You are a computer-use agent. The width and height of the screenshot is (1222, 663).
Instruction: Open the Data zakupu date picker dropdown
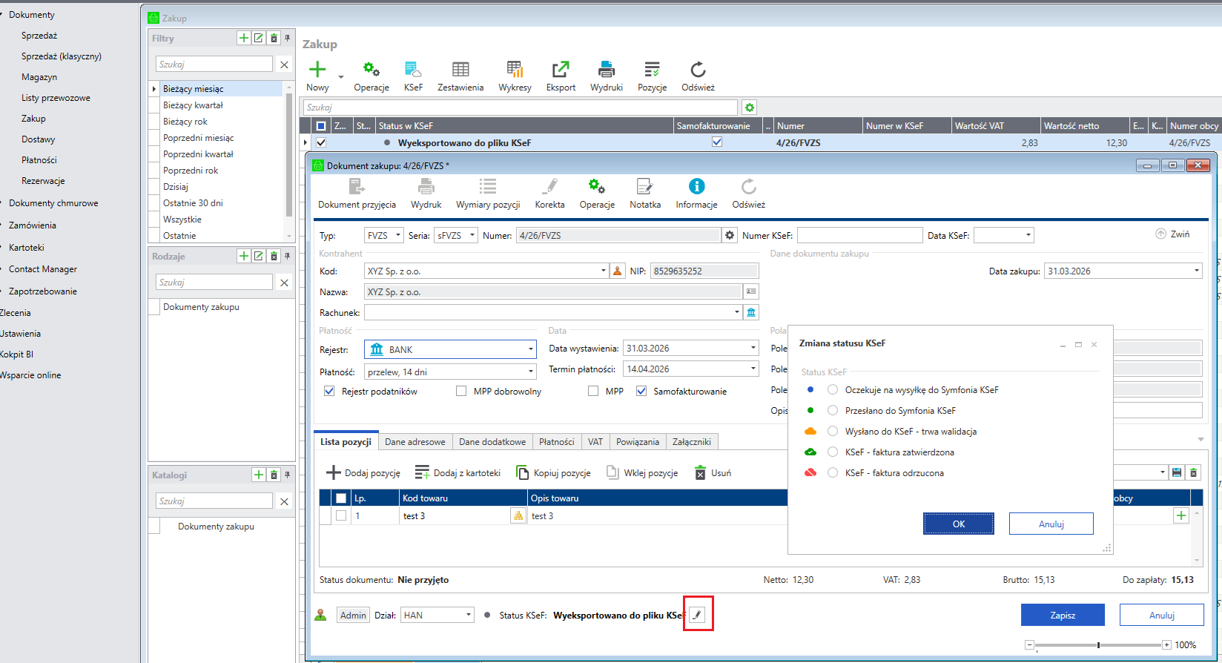pyautogui.click(x=1196, y=271)
